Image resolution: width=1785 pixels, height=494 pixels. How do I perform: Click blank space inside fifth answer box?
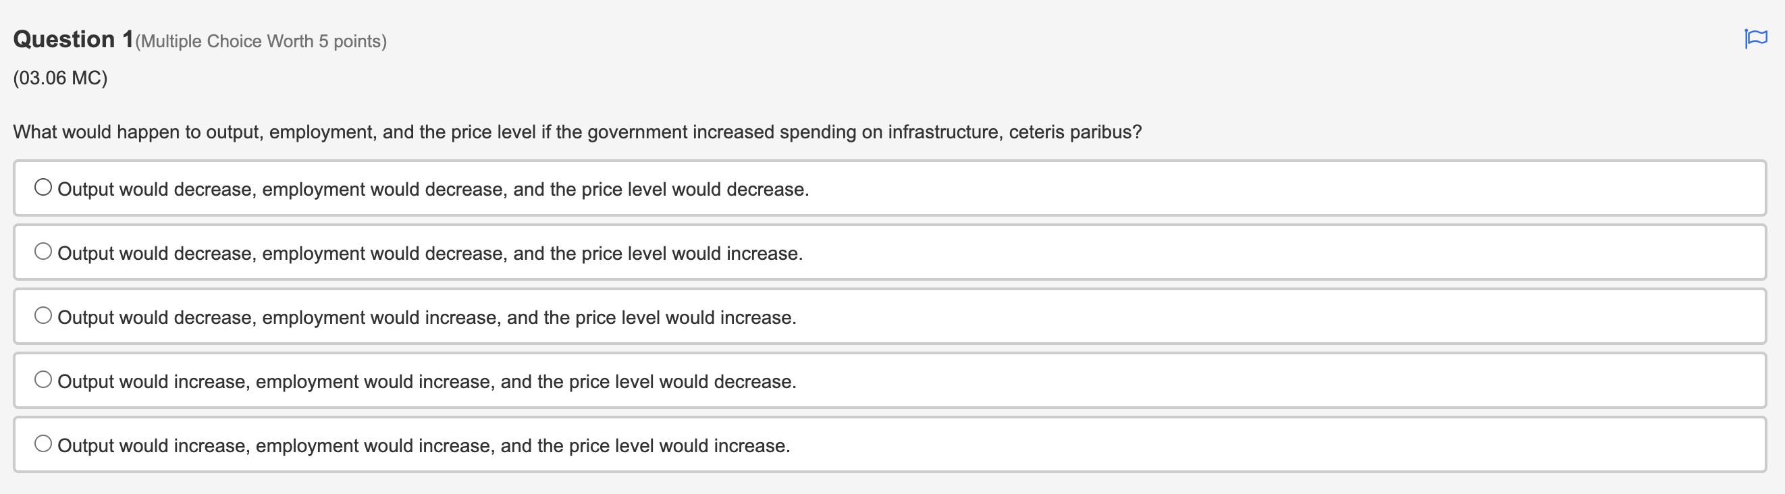(x=1282, y=444)
